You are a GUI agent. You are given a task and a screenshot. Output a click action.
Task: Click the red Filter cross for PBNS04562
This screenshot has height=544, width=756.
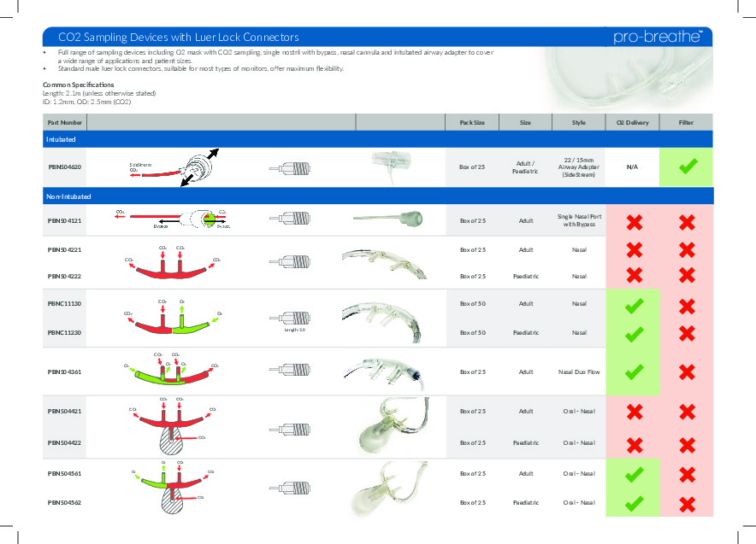[686, 503]
